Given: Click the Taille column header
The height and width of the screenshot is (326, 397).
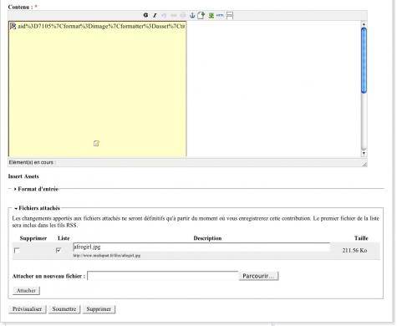Looking at the screenshot, I should [361, 238].
